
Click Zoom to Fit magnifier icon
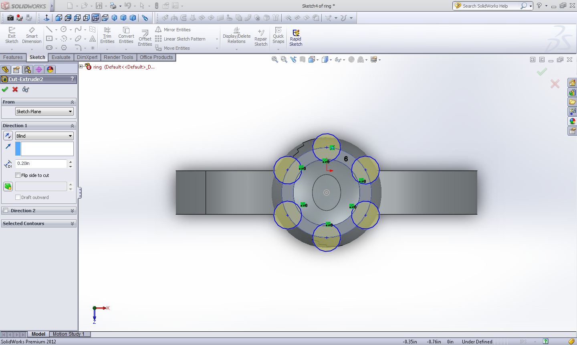point(274,59)
